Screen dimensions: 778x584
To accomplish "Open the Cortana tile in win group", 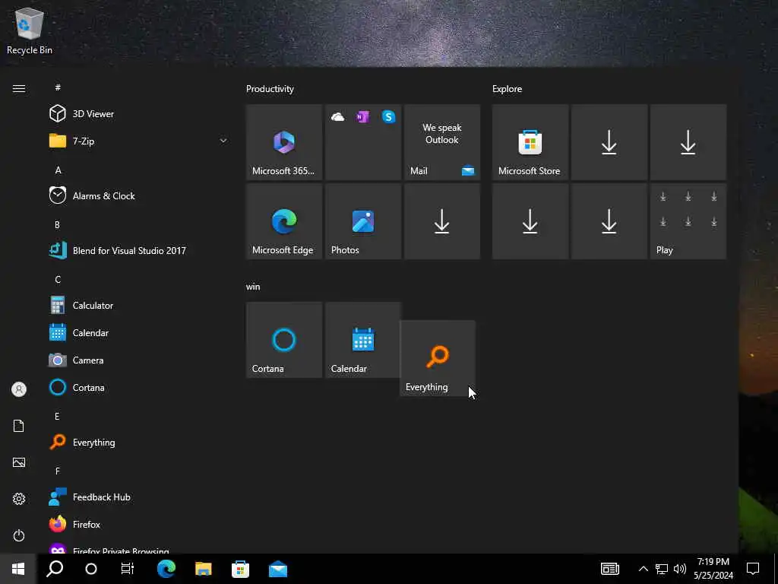I will (284, 340).
